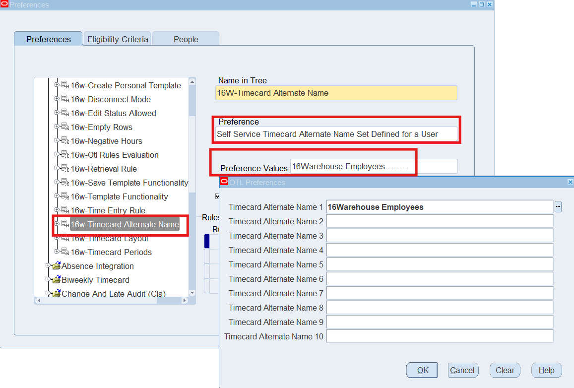This screenshot has width=574, height=388.
Task: Open the People tab
Action: [186, 39]
